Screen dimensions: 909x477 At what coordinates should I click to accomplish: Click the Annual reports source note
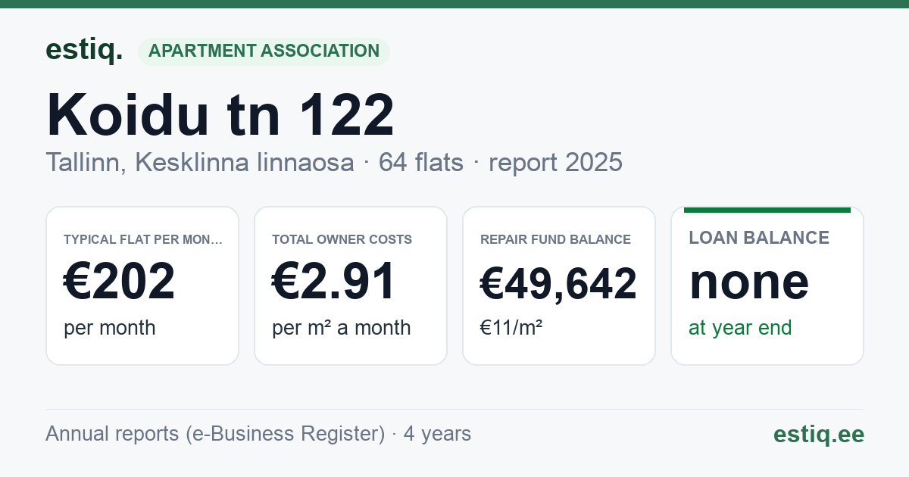[x=258, y=434]
